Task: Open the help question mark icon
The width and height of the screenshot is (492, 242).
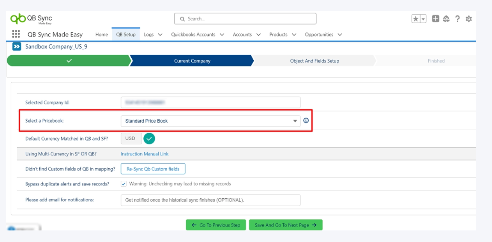Action: [x=457, y=19]
